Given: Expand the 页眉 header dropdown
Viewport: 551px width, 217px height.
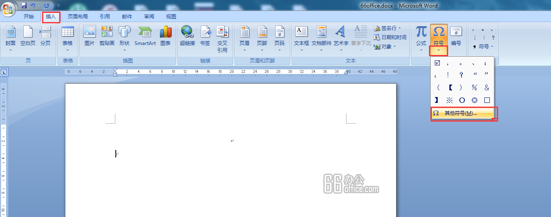Looking at the screenshot, I should 244,50.
